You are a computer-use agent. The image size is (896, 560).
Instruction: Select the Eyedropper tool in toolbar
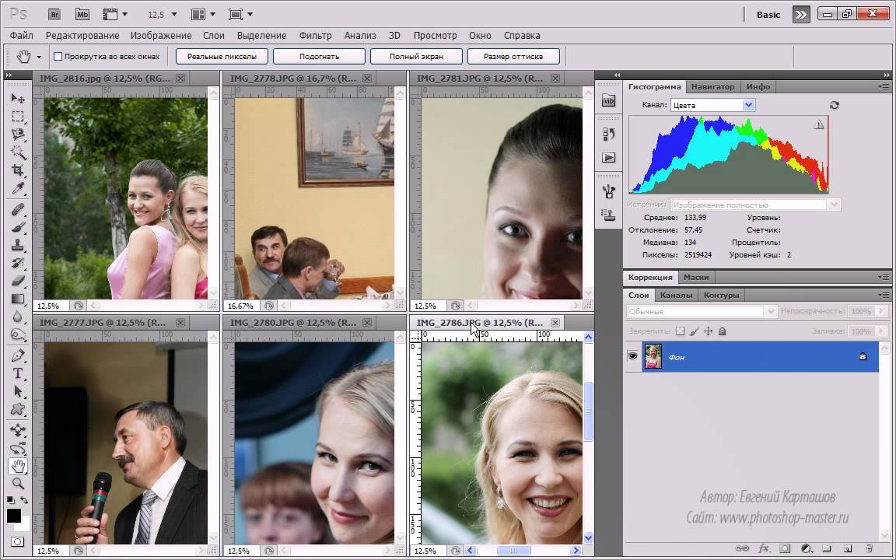pyautogui.click(x=17, y=189)
